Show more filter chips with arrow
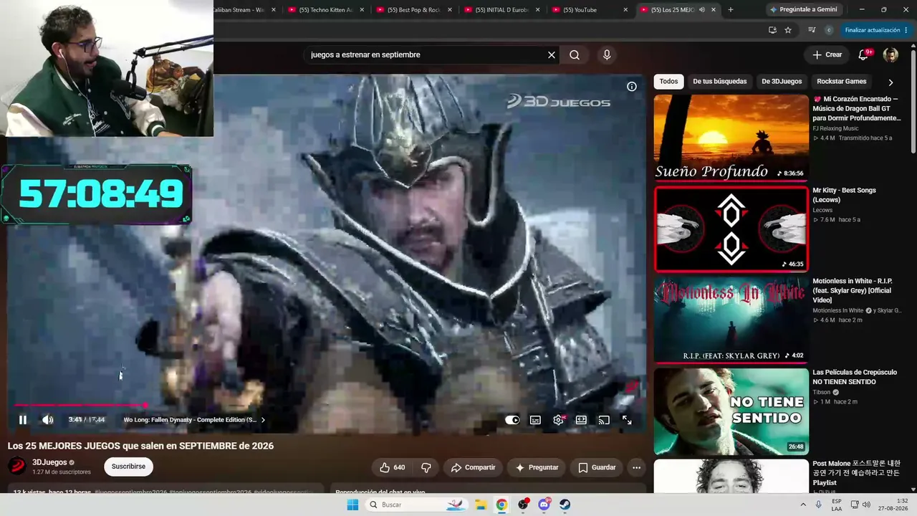Screen dimensions: 917x516 click(x=890, y=82)
